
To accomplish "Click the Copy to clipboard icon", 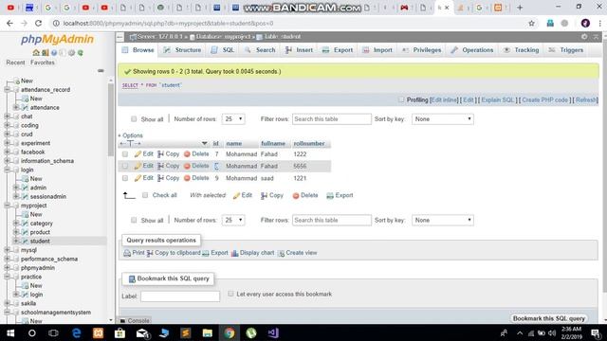I will click(150, 253).
